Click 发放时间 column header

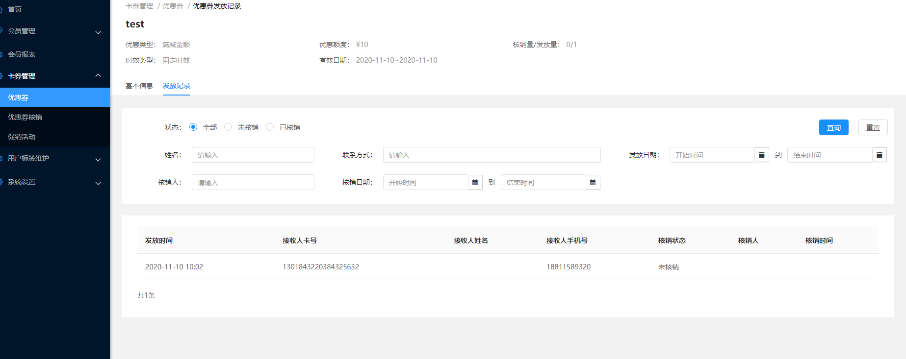pos(159,240)
